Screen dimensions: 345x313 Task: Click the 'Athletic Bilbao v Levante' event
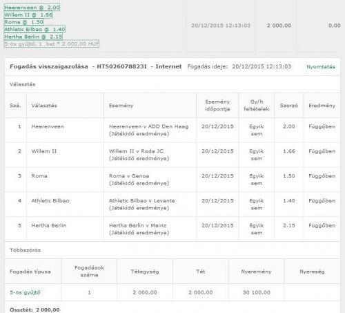142,200
